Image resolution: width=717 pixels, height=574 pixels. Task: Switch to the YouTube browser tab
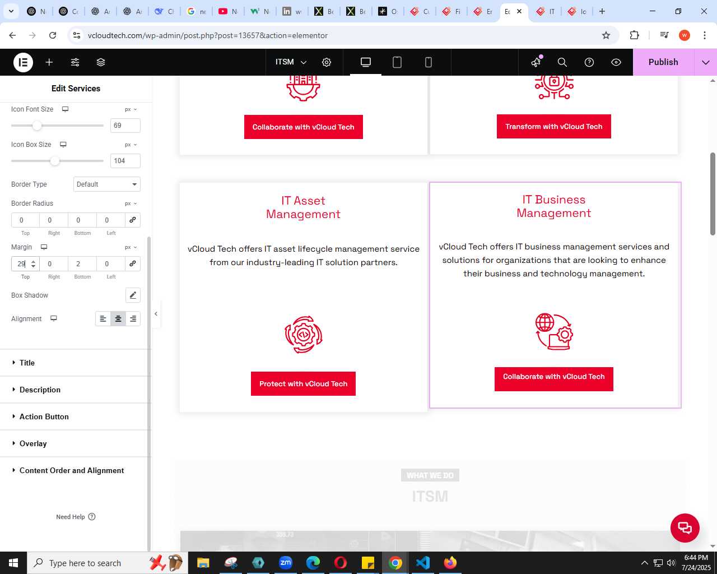point(228,11)
